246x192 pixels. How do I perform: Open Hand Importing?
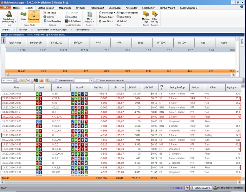pyautogui.click(x=52, y=21)
